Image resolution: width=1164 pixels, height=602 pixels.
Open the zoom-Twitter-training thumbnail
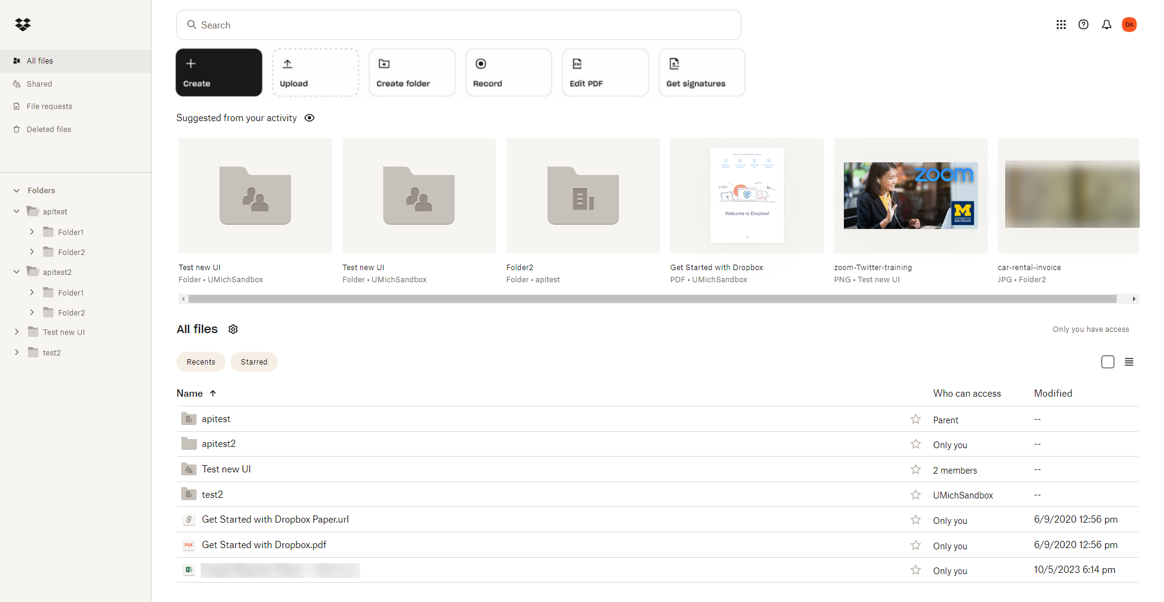(910, 196)
